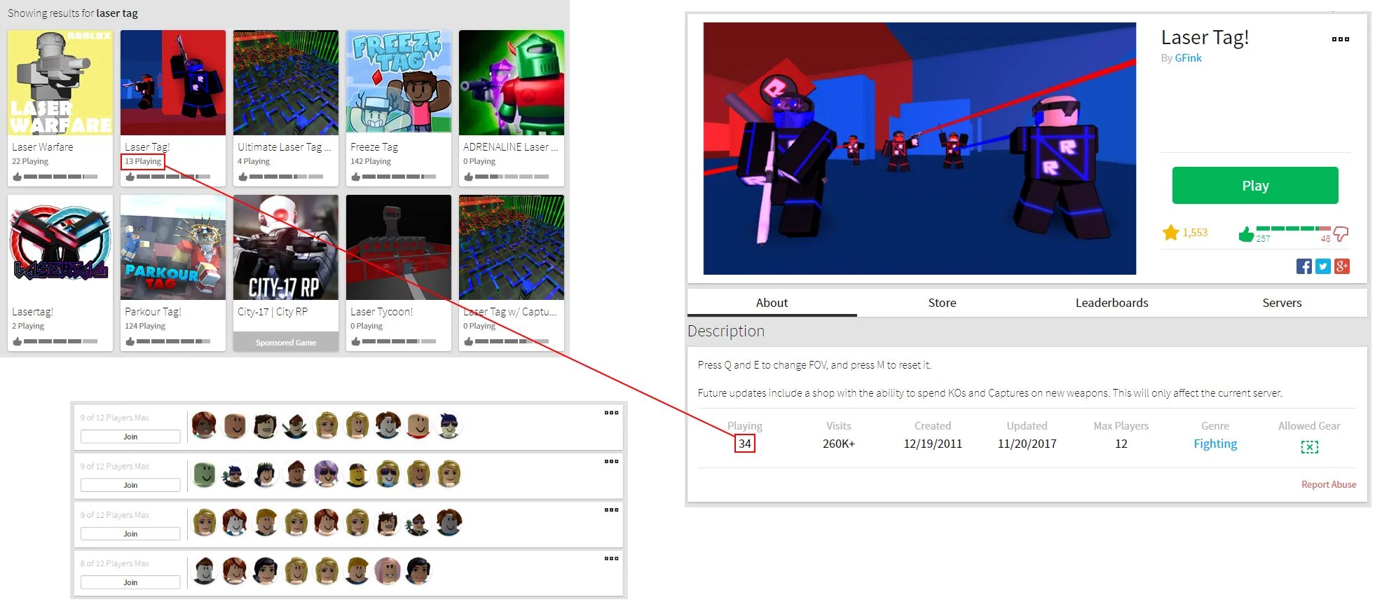Screen dimensions: 1375x602
Task: Click the purple-haired avatar in second server row
Action: click(x=326, y=474)
